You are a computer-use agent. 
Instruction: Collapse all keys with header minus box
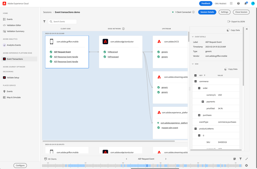[x=195, y=75]
